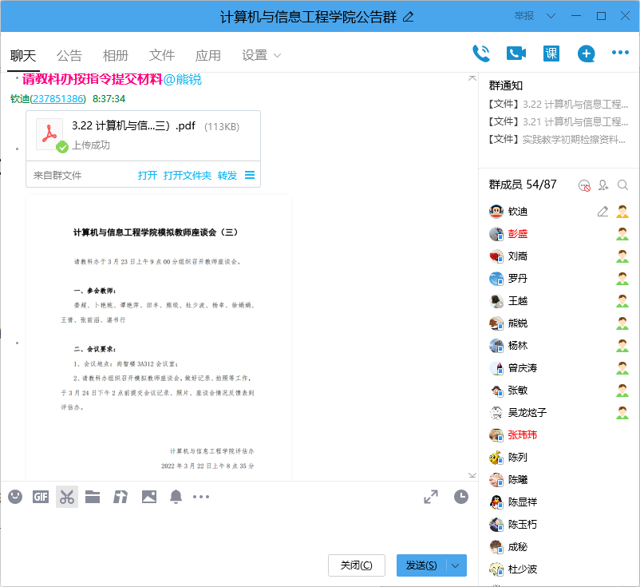Start a group voice call

pos(480,51)
